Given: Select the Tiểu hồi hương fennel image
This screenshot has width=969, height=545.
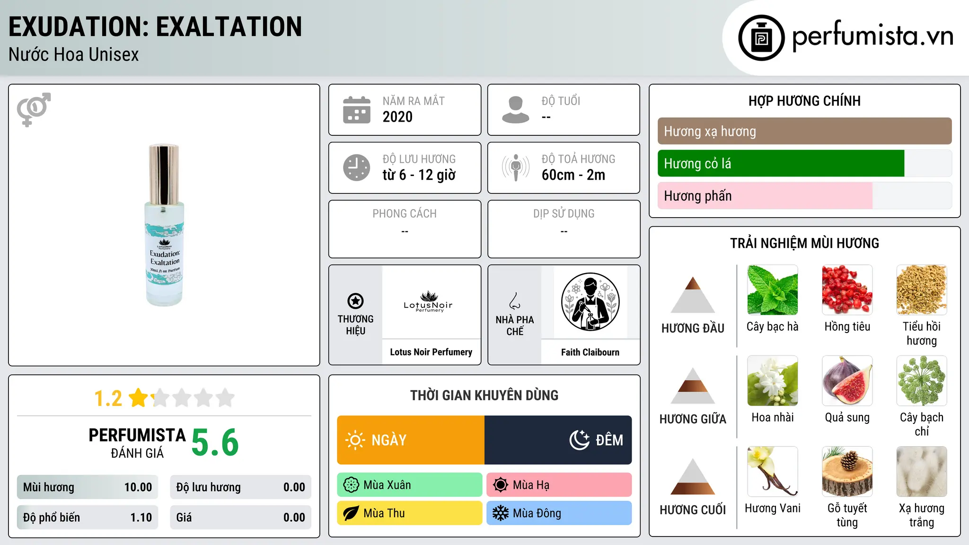Looking at the screenshot, I should 922,290.
